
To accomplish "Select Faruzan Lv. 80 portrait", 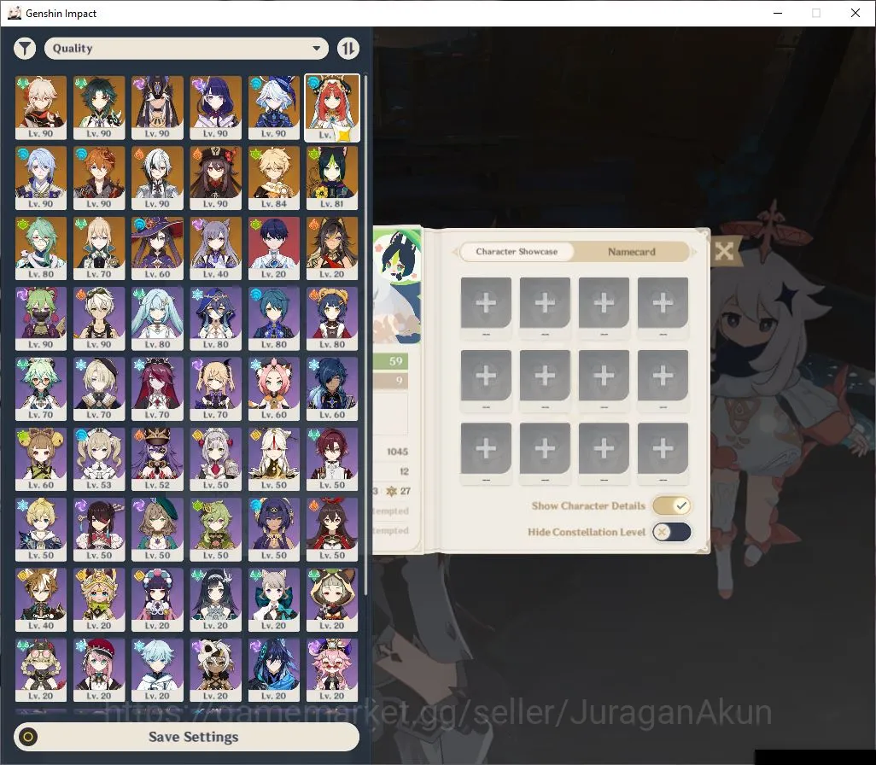I will pyautogui.click(x=157, y=318).
